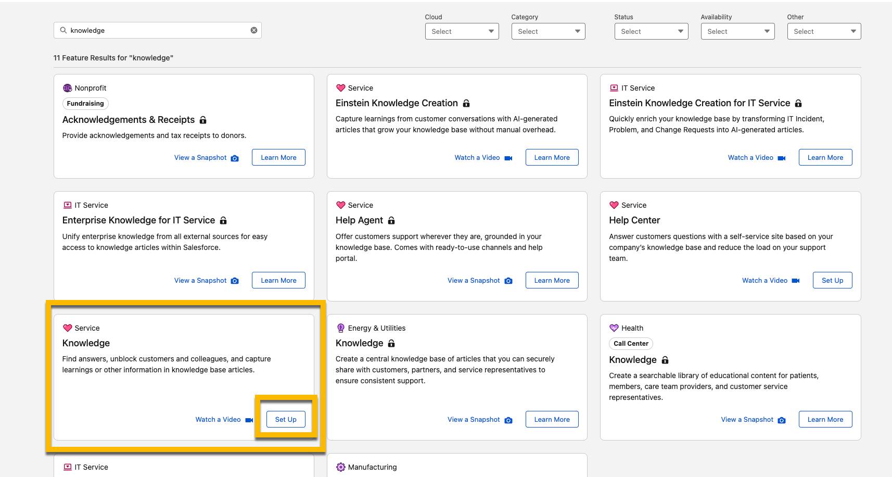
Task: Click video camera icon on Einstein Knowledge Creation card
Action: click(508, 158)
